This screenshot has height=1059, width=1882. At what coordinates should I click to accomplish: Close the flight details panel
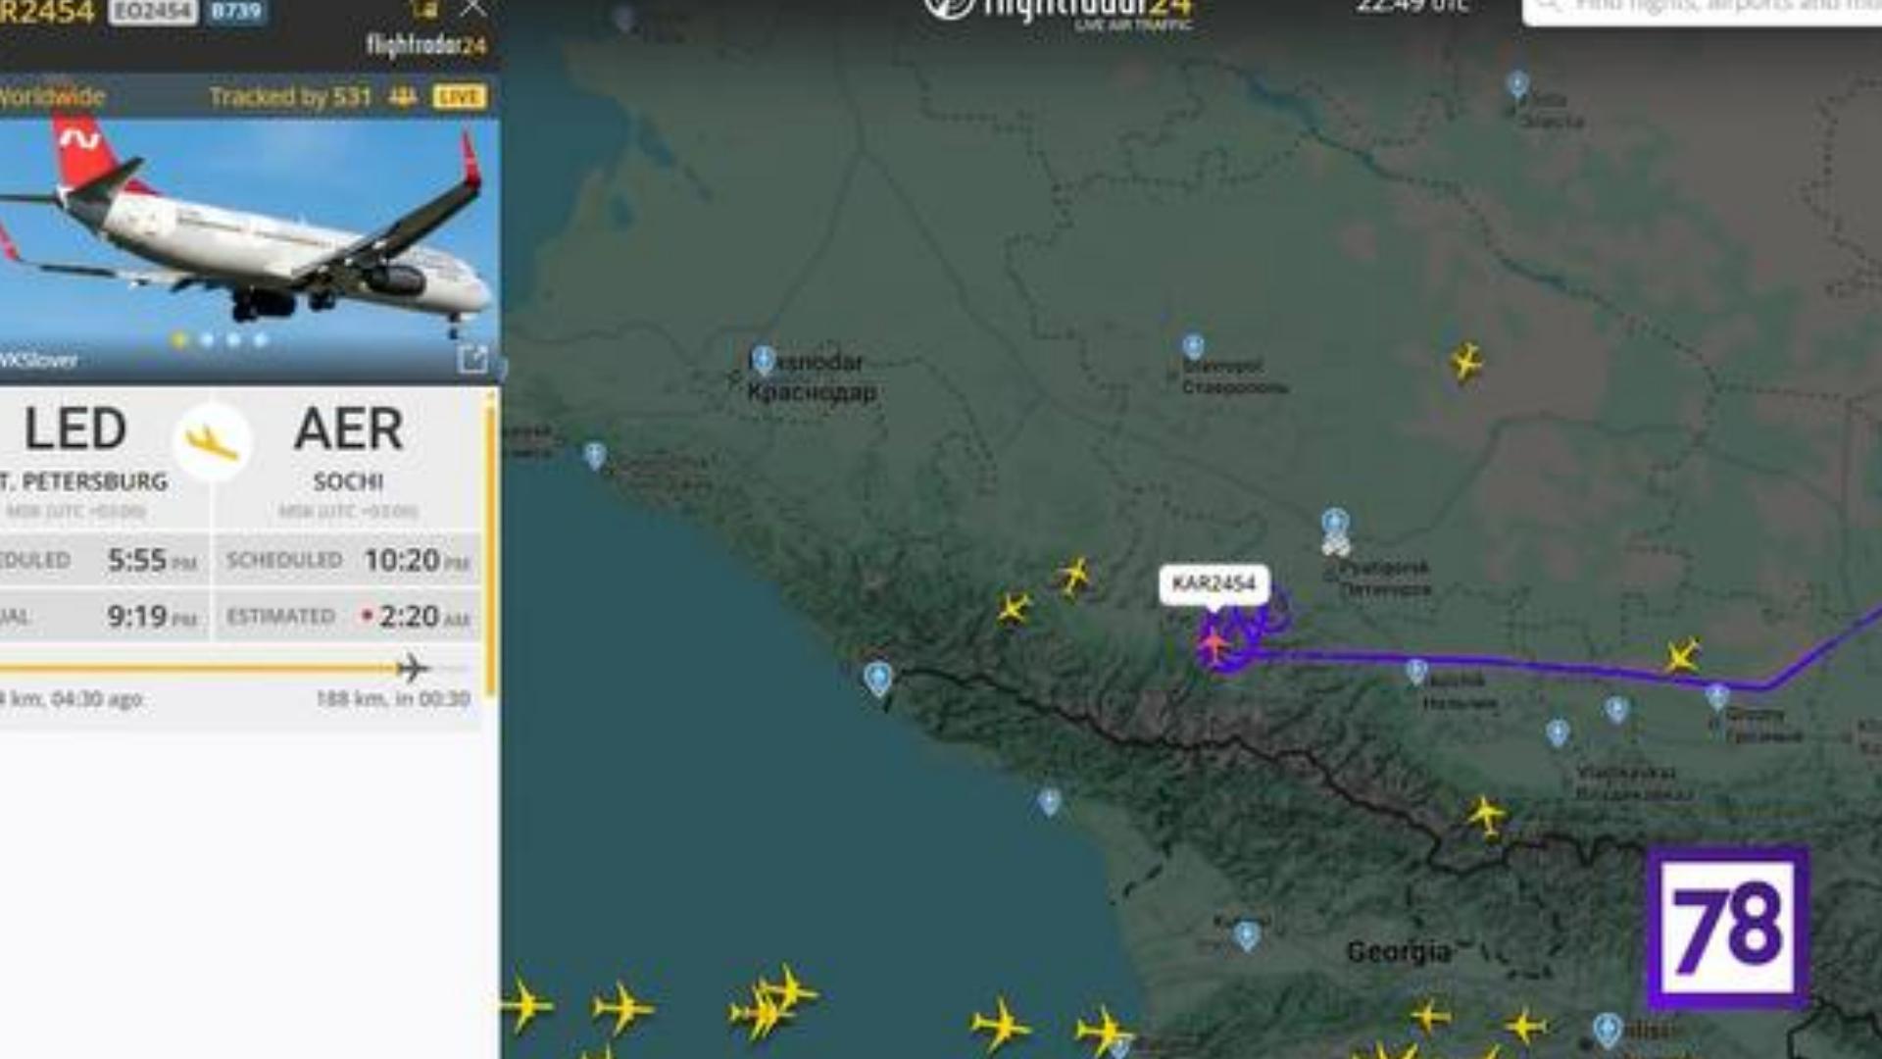pos(473,9)
